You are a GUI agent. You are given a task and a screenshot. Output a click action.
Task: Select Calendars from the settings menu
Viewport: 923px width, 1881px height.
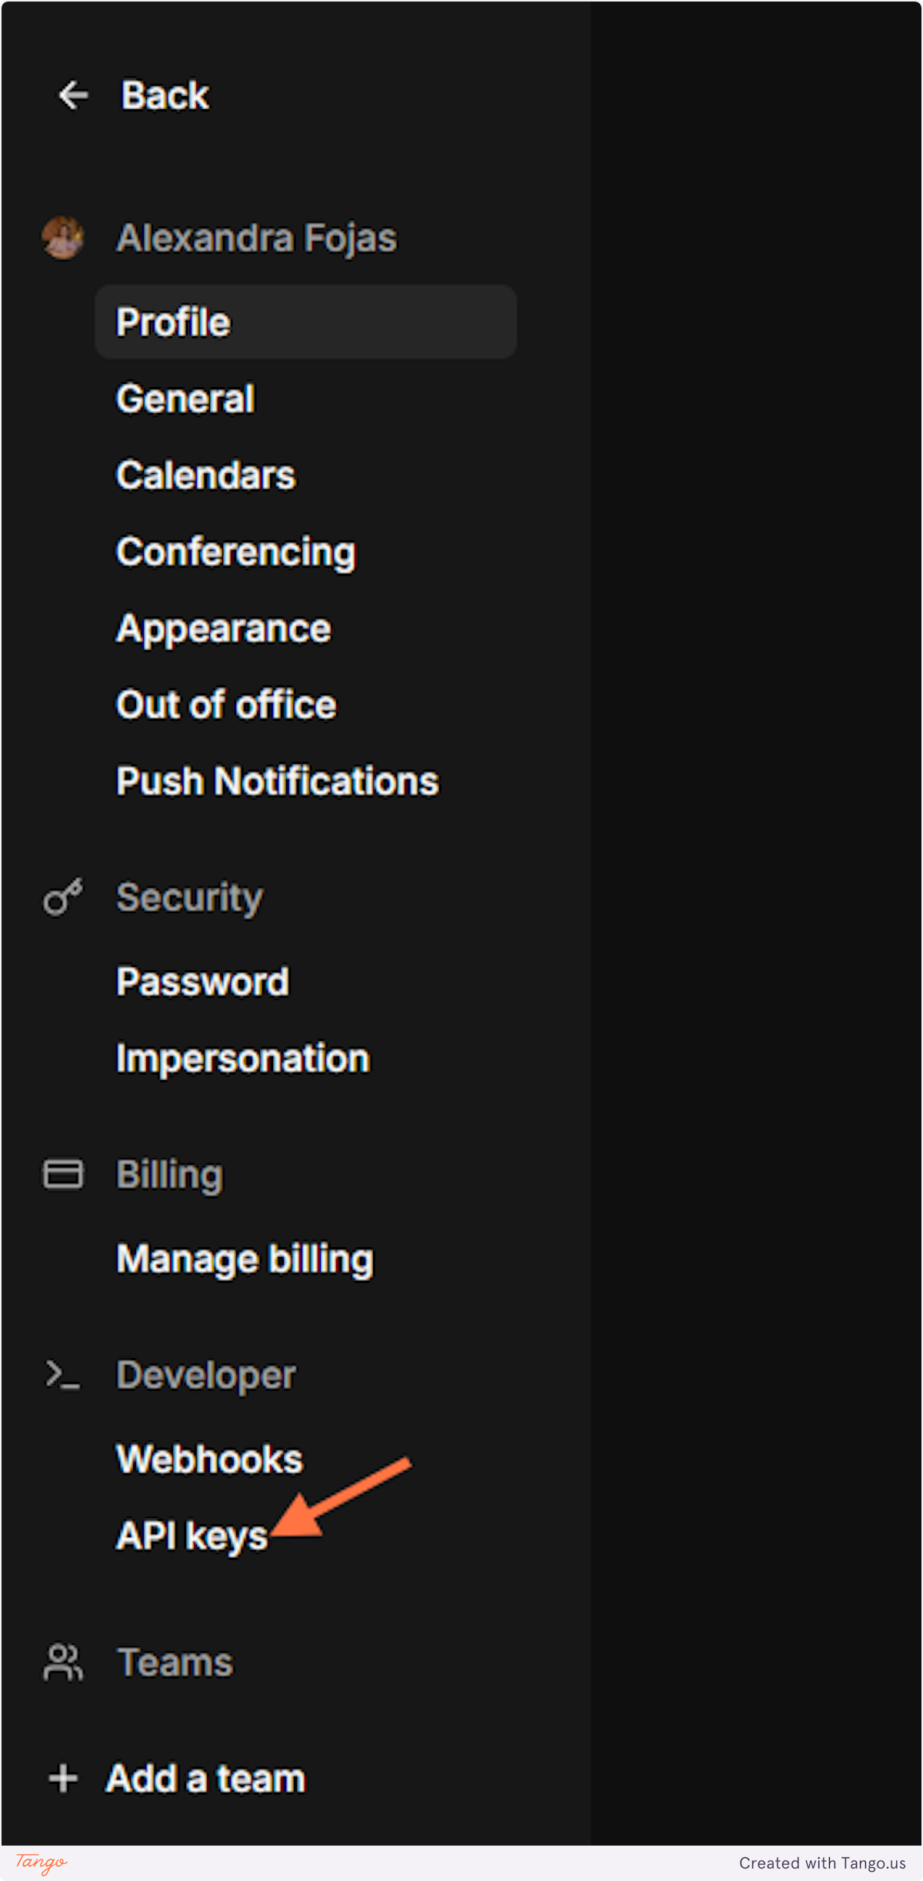[x=205, y=475]
